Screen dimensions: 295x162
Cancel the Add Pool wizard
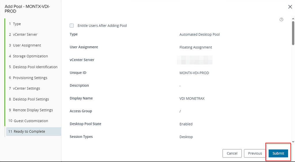click(232, 153)
